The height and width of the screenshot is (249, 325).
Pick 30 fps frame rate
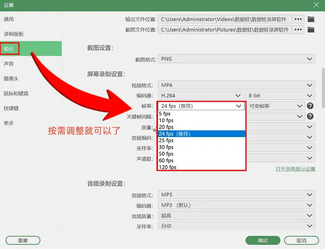tap(201, 147)
